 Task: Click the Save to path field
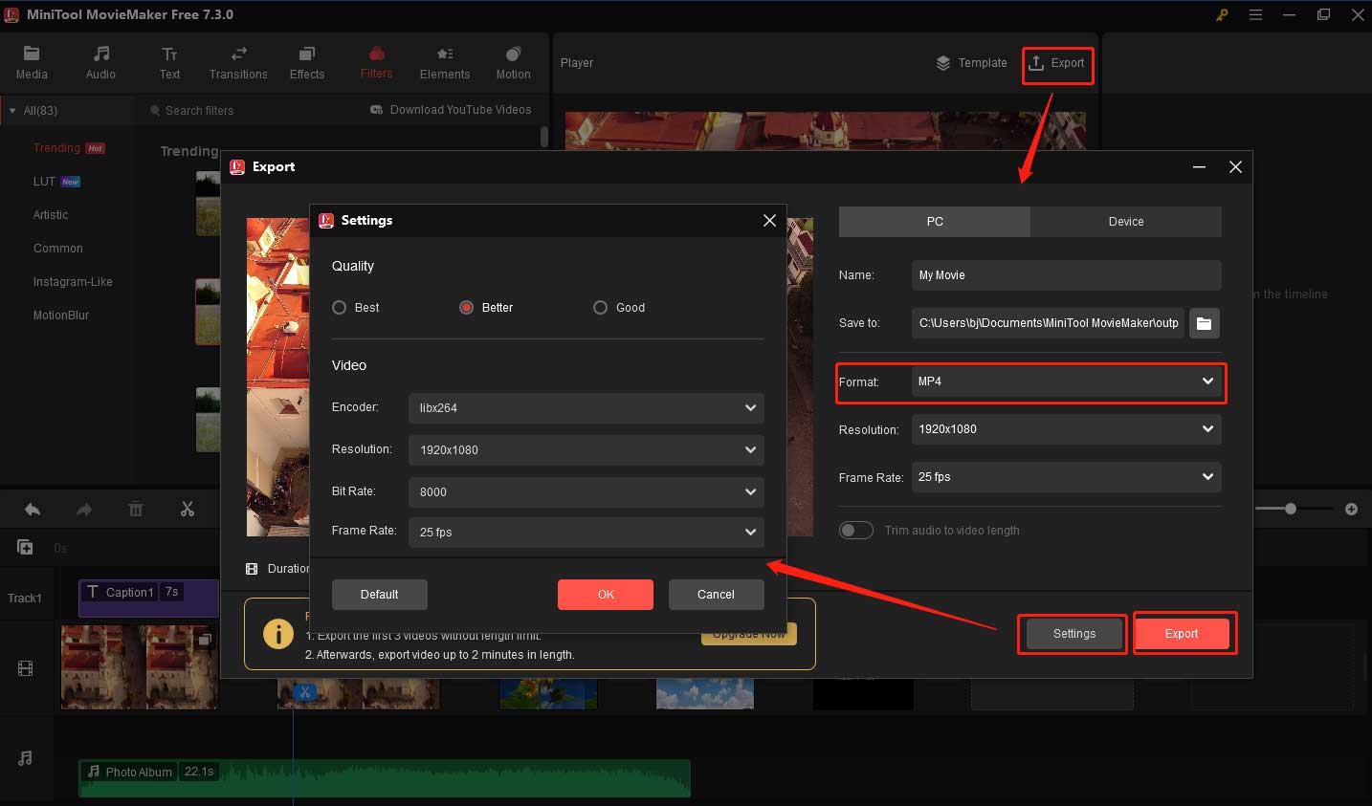point(1048,323)
